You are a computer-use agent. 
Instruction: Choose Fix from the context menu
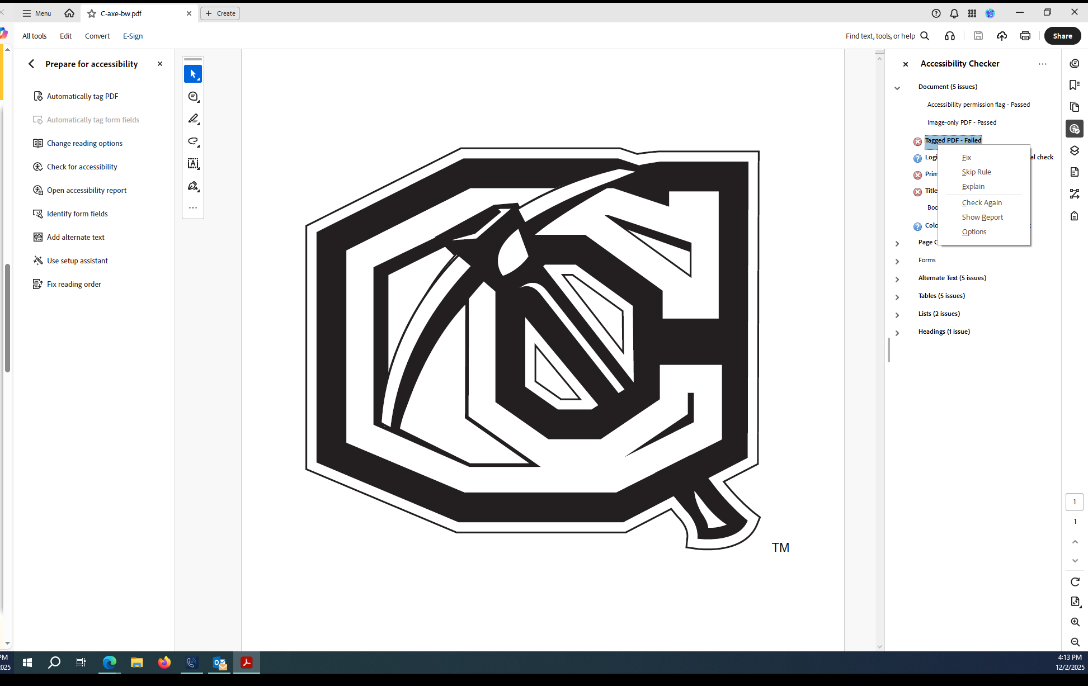[966, 158]
